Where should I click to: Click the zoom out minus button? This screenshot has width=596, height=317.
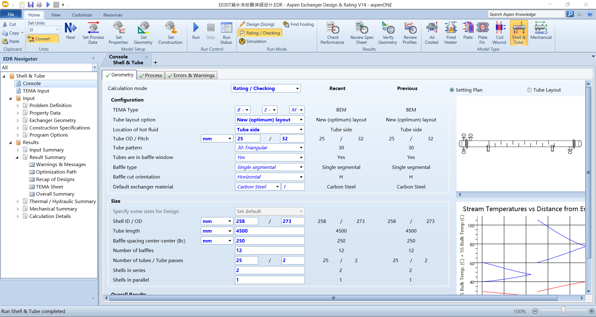tap(535, 311)
